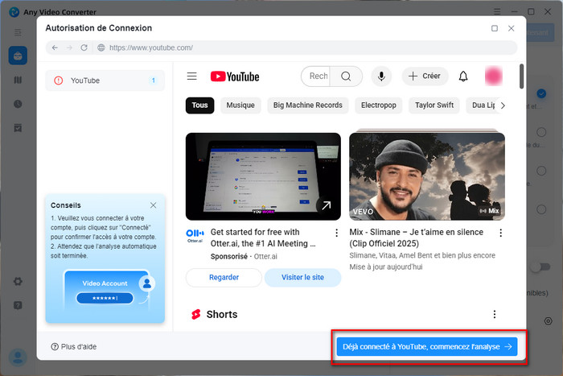Select the Taylor Swift filter chip
Viewport: 563px width, 376px height.
click(434, 105)
